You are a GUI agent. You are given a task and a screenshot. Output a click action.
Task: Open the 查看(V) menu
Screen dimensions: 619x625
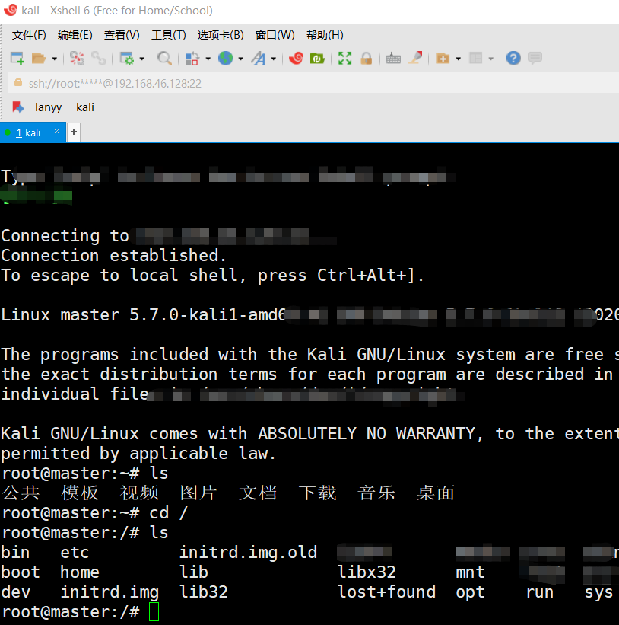[x=122, y=35]
